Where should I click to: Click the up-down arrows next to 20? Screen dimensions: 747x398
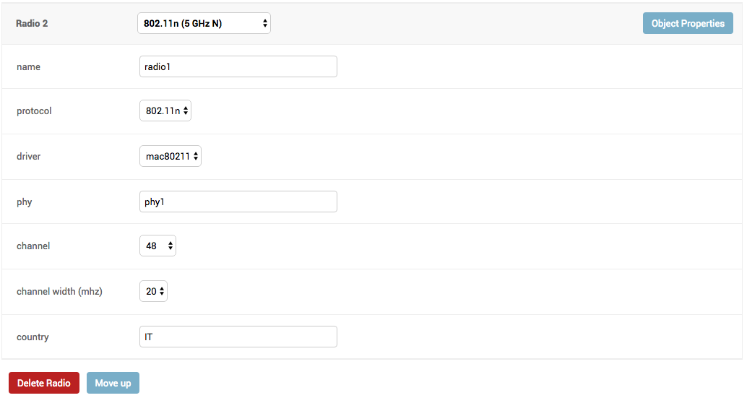coord(162,291)
